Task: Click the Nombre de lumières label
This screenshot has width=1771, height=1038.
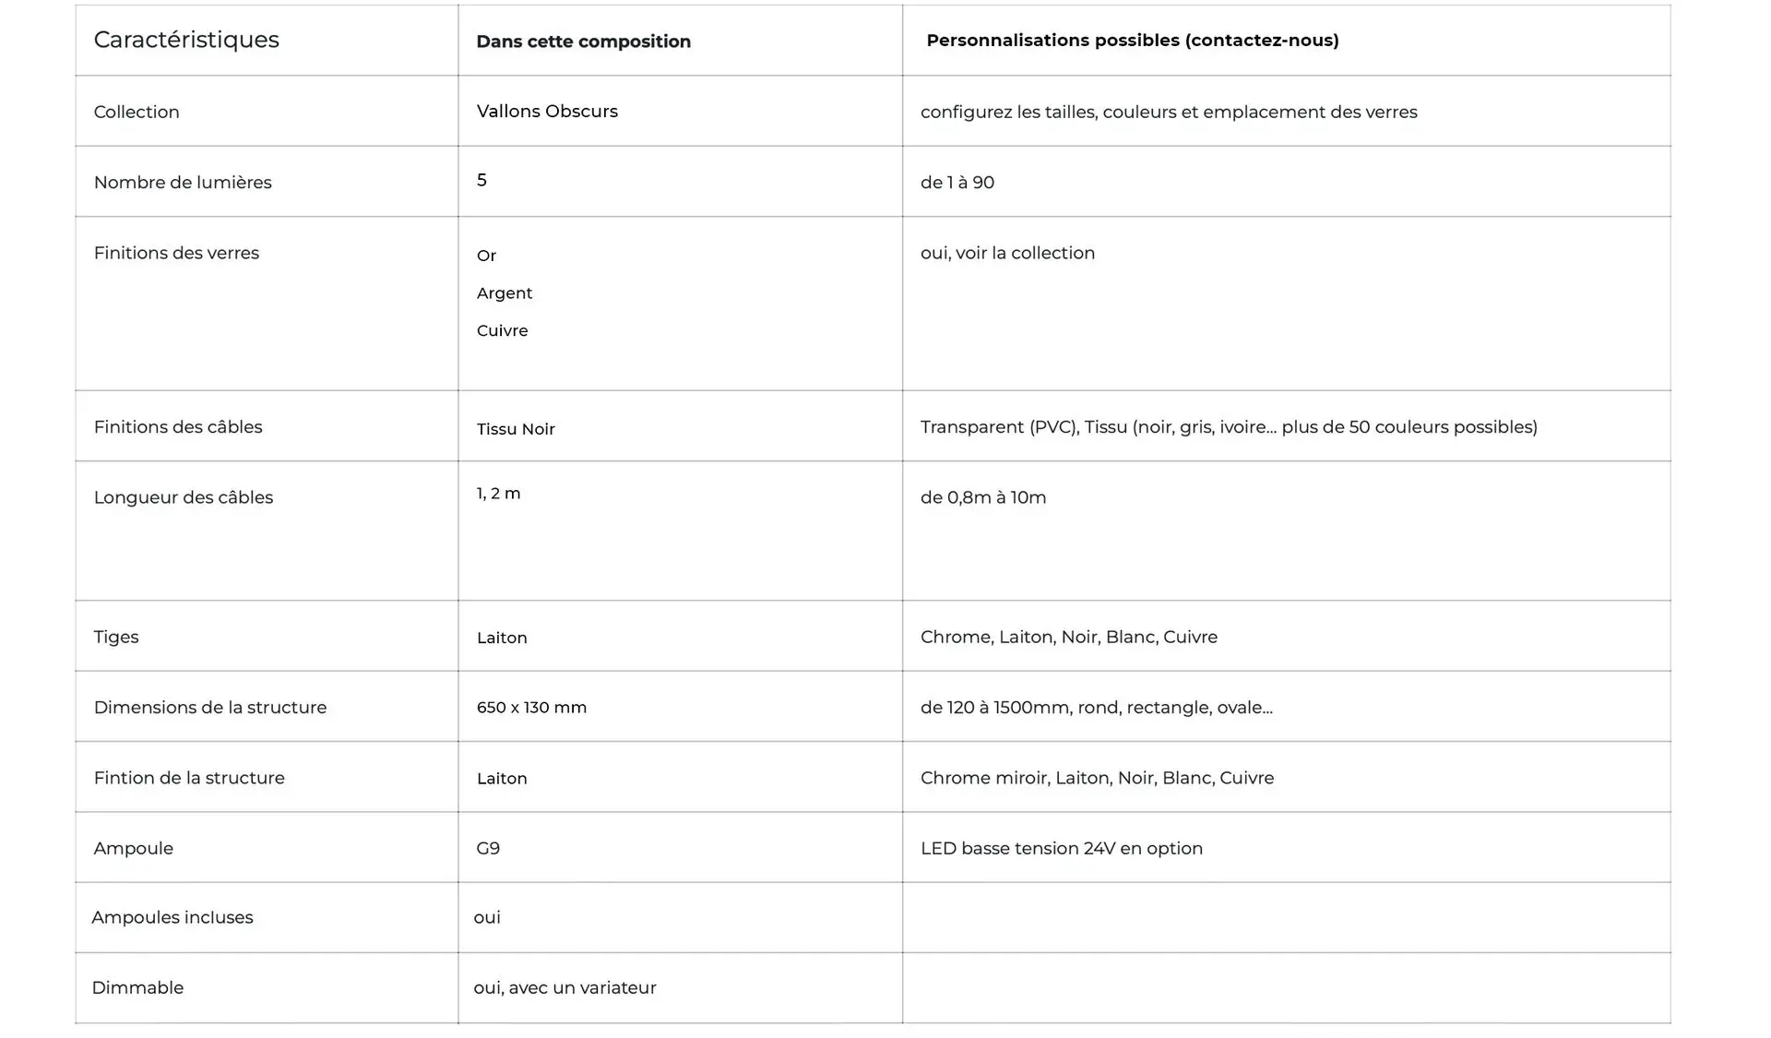Action: pyautogui.click(x=183, y=182)
